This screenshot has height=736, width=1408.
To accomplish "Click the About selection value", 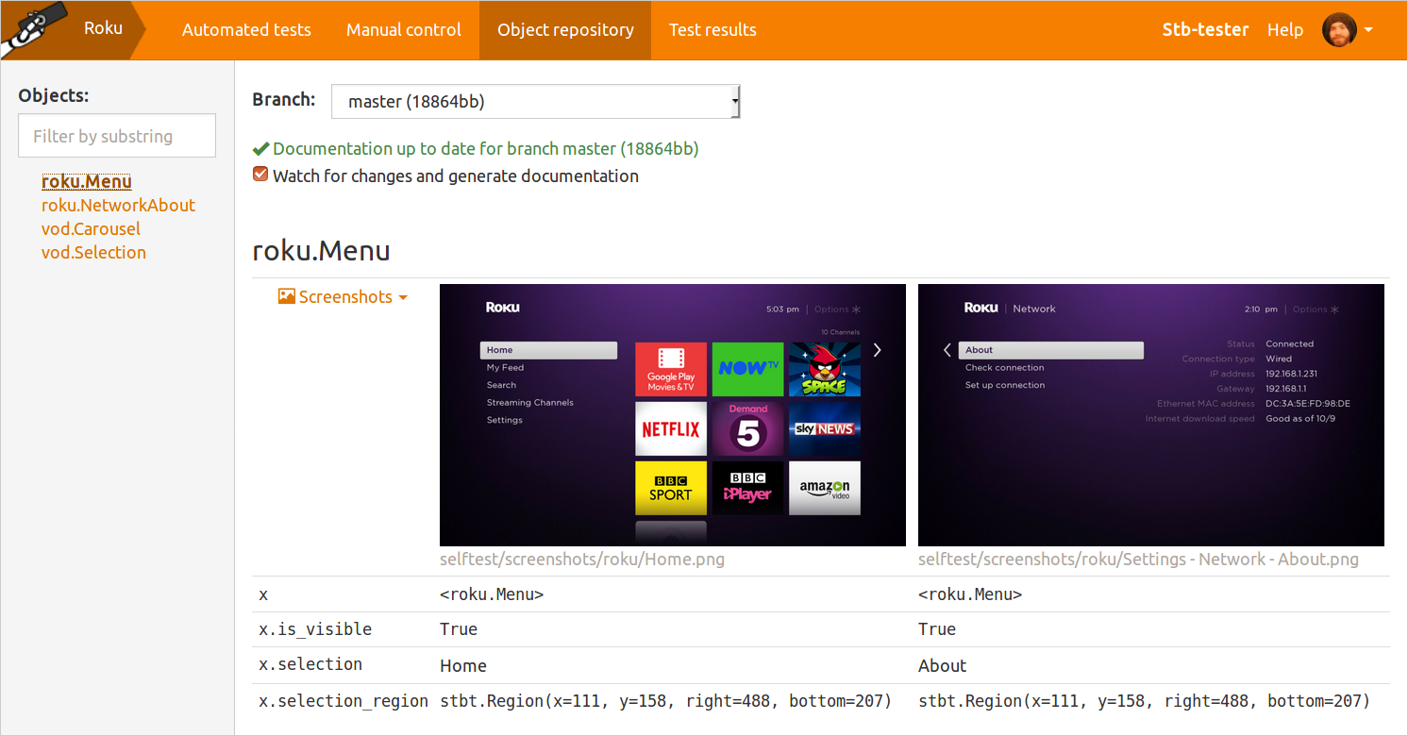I will 943,665.
